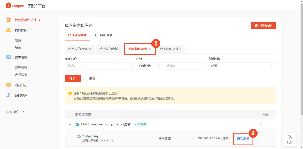Select the 已授权的店铺 35 tab
The height and width of the screenshot is (149, 303).
pos(80,49)
